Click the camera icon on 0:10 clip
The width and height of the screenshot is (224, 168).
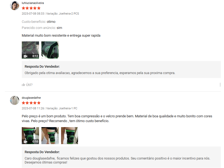click(x=25, y=141)
